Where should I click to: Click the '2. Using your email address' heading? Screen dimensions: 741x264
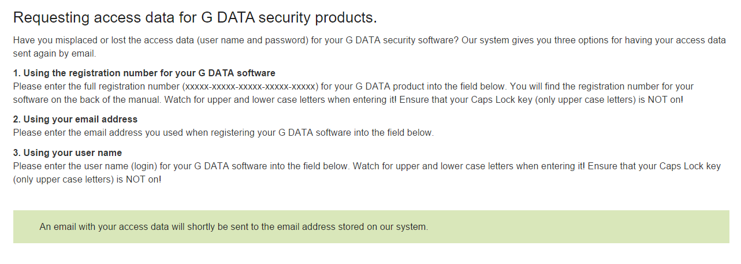tap(75, 119)
